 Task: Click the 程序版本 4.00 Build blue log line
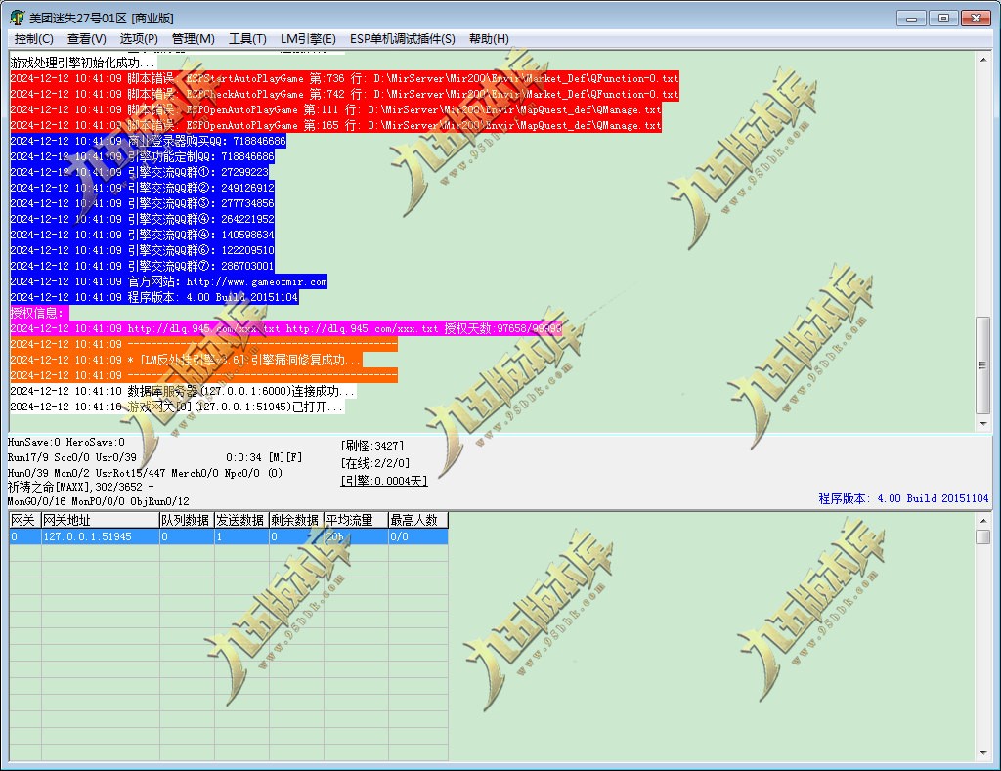[x=154, y=297]
